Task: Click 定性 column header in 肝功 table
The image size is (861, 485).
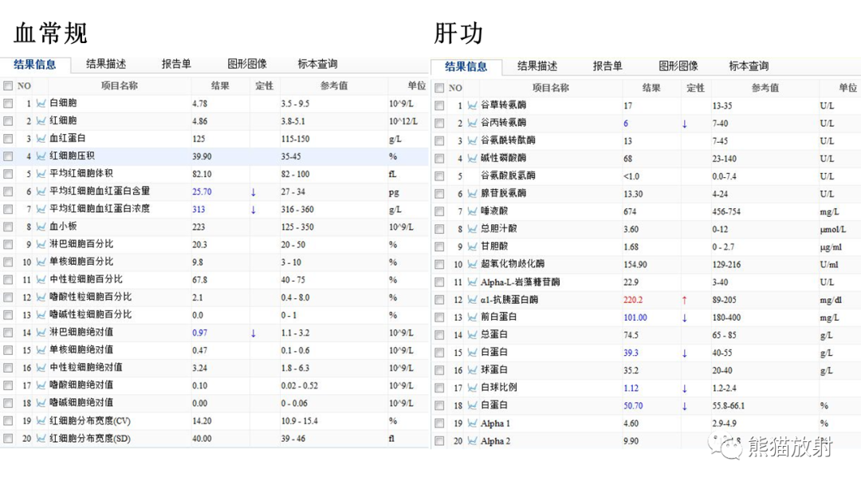Action: pos(695,88)
